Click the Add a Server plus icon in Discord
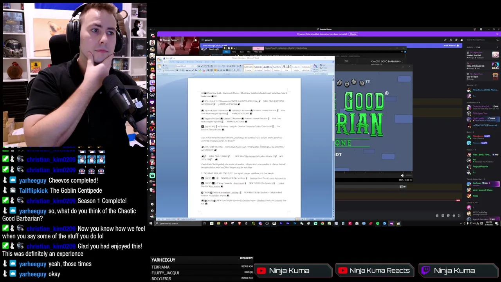Viewport: 501px width, 282px height. point(152,204)
